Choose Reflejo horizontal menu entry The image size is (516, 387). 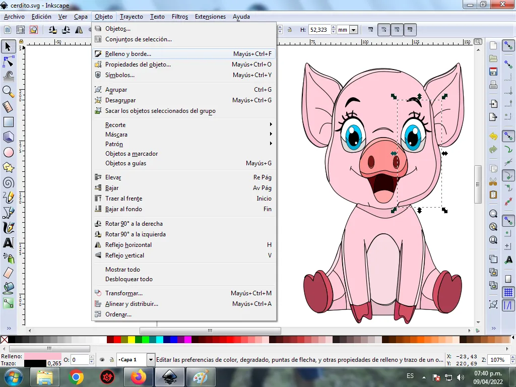click(183, 244)
